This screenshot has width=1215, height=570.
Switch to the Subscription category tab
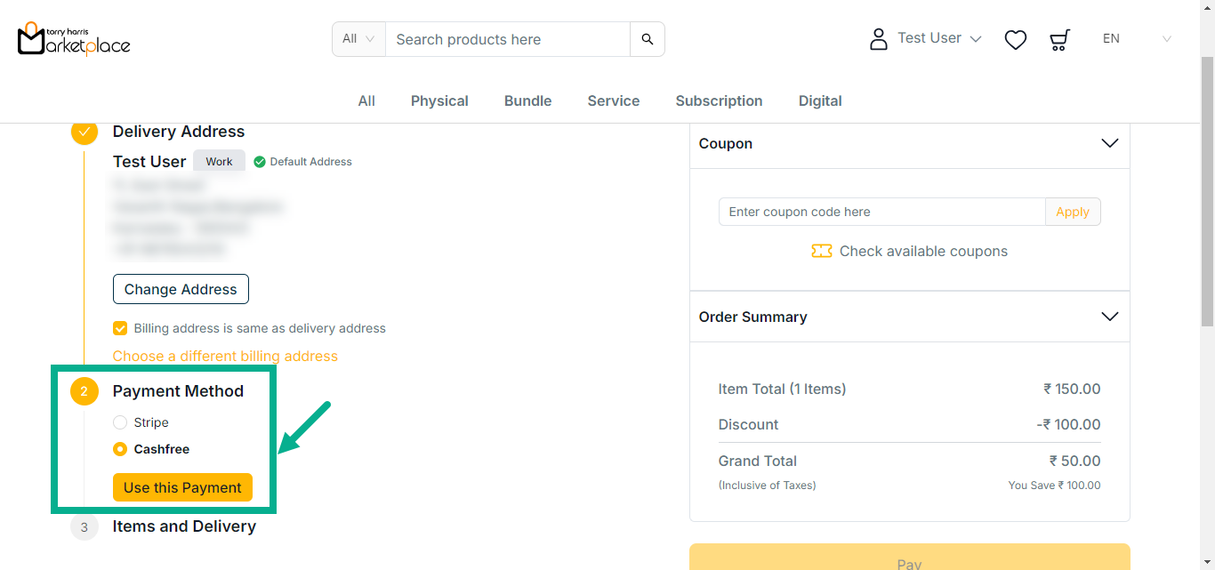(719, 101)
